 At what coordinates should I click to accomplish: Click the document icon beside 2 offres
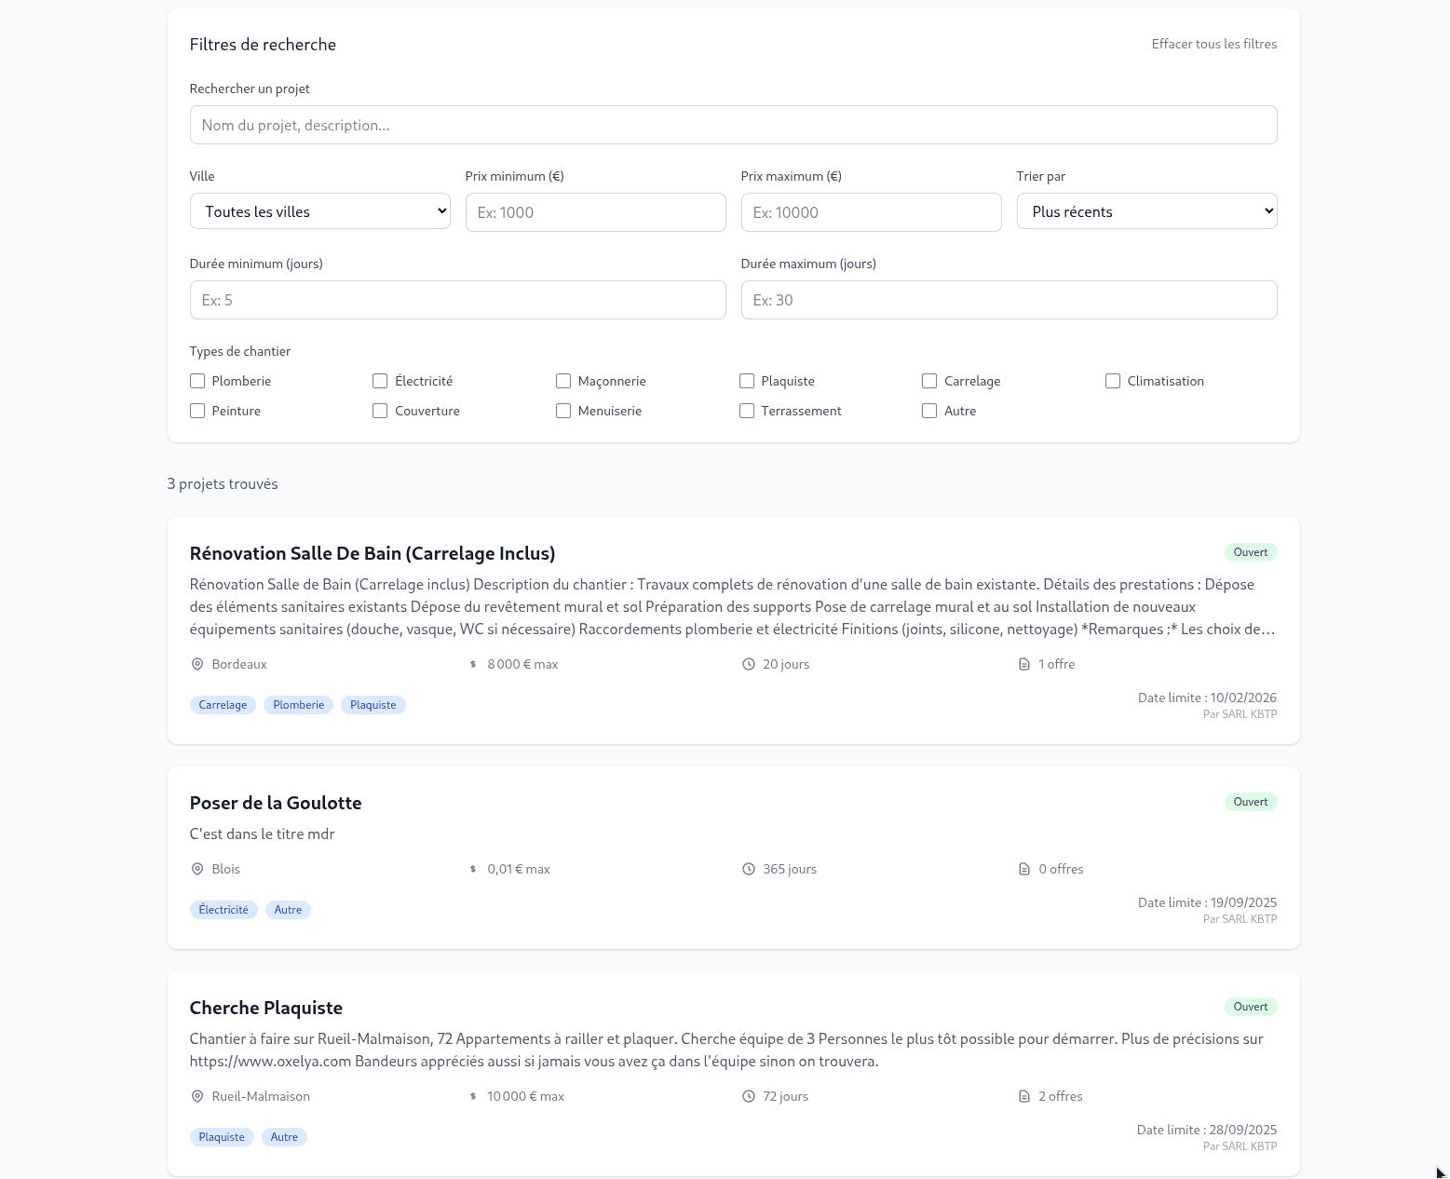(1024, 1096)
